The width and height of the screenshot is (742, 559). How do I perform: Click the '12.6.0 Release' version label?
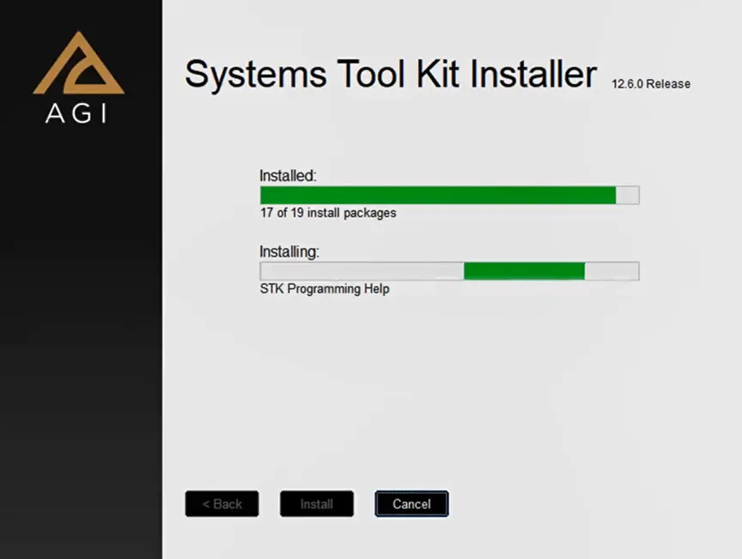pos(651,84)
